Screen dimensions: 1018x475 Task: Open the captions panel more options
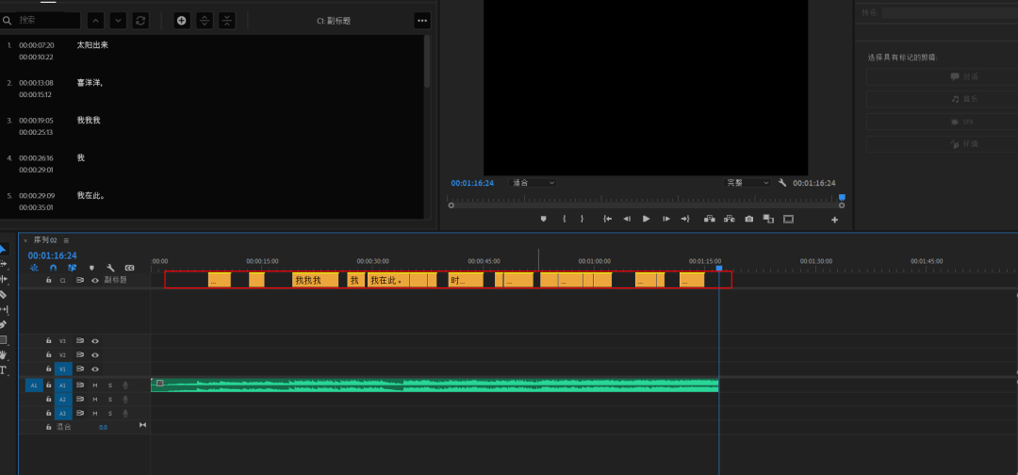click(x=422, y=21)
